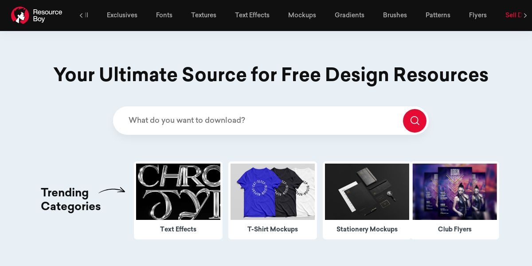
Task: Browse the Gradients category
Action: pos(349,15)
